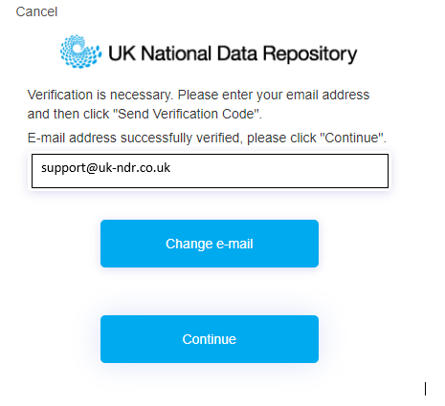Image resolution: width=445 pixels, height=406 pixels.
Task: Select the word 'Repository' in the header
Action: click(x=310, y=54)
